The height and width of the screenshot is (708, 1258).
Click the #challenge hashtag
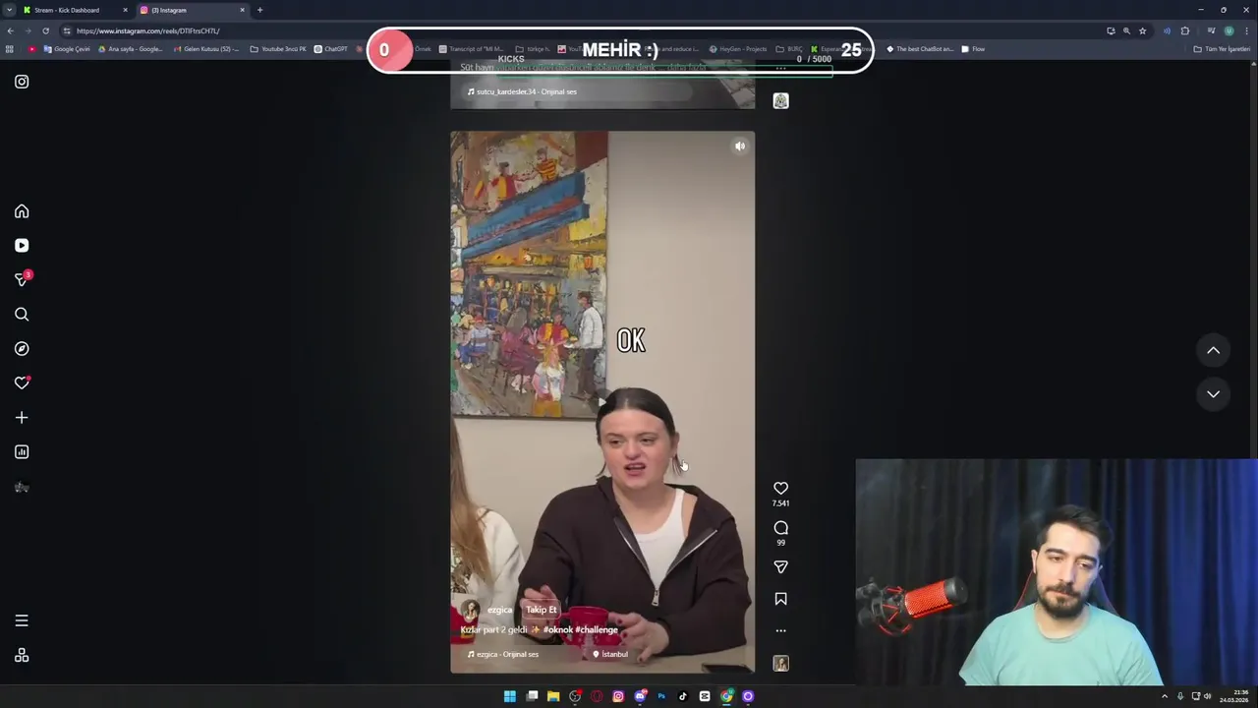point(597,629)
